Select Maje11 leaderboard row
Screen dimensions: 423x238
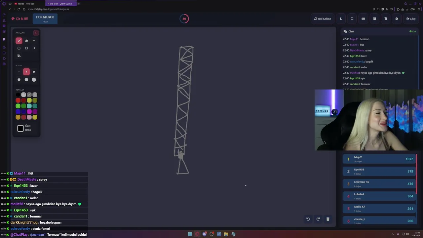tap(379, 159)
